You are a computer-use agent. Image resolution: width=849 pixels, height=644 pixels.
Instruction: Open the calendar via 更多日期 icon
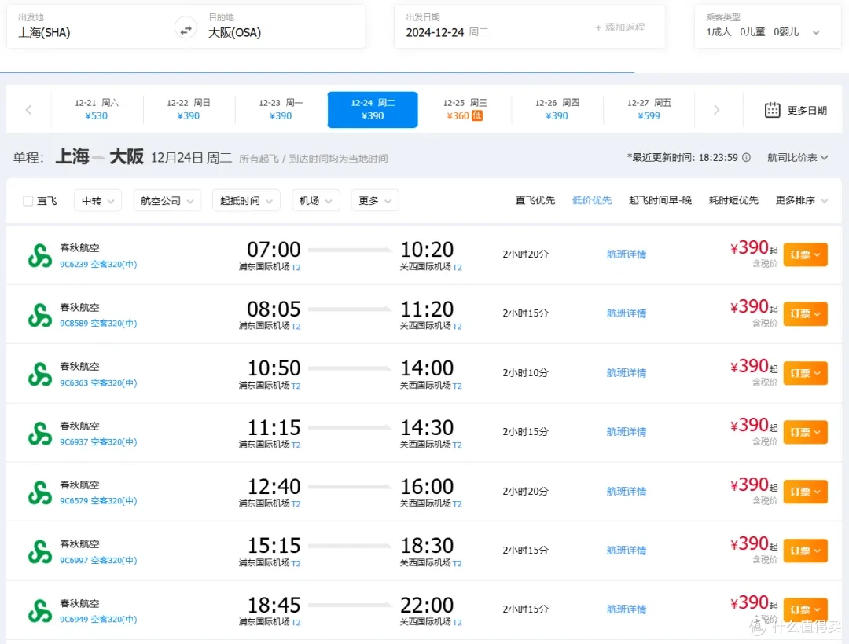click(774, 110)
